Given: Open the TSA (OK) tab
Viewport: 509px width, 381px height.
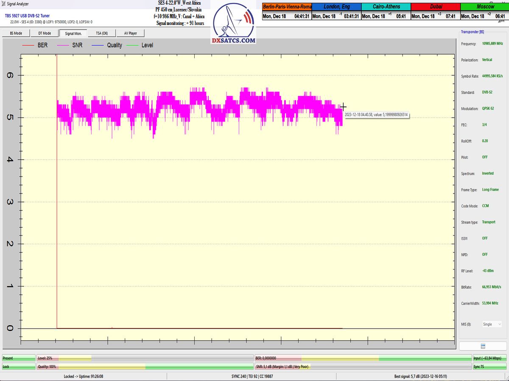Looking at the screenshot, I should click(x=101, y=33).
